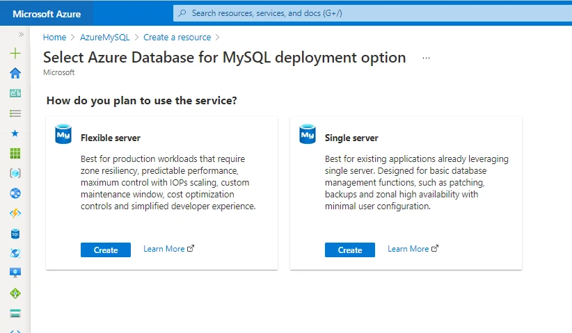Screen dimensions: 572x333
Task: Click the page title 'Select Azure Database for MySQL deployment option'
Action: 224,58
